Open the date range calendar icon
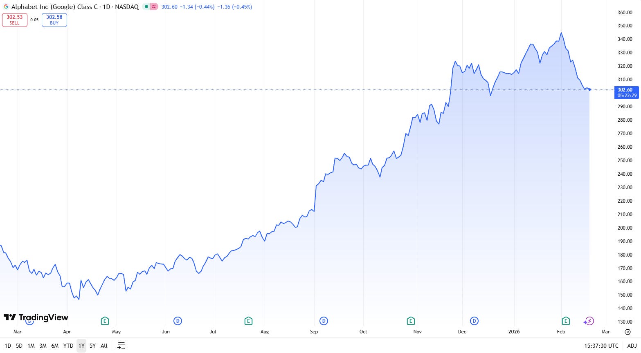Image resolution: width=641 pixels, height=353 pixels. [x=121, y=346]
